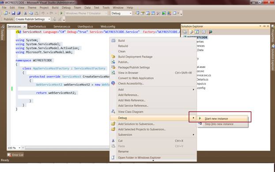Click the New Project icon in the toolbar
The width and height of the screenshot is (275, 172).
pyautogui.click(x=6, y=13)
